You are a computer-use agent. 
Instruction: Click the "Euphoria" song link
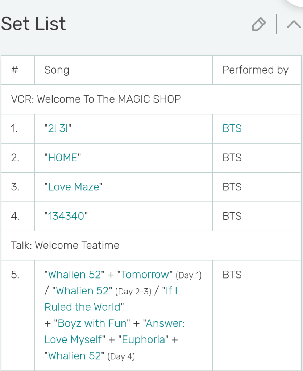coord(144,339)
